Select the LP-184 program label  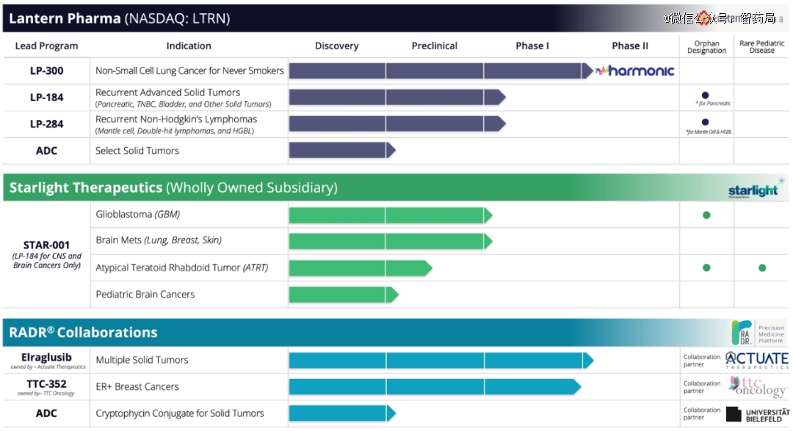pos(46,97)
